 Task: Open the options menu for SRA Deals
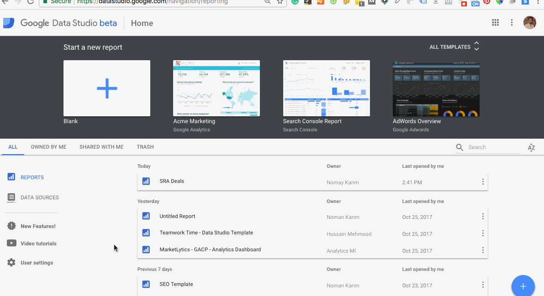[483, 182]
